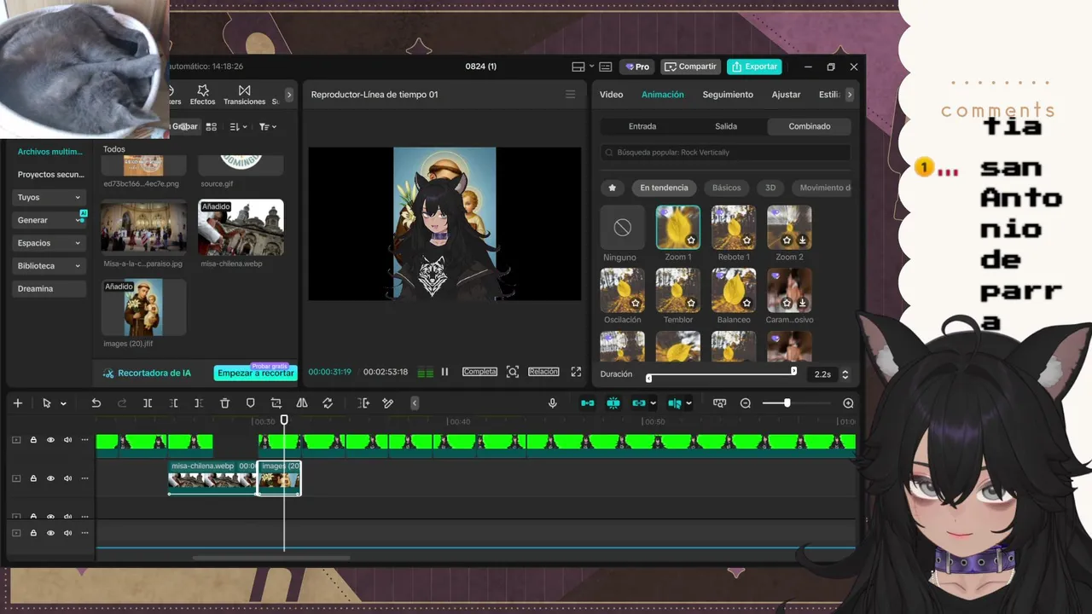Search animations in Búsqueda popular field
Screen dimensions: 1092x614
pyautogui.click(x=725, y=153)
